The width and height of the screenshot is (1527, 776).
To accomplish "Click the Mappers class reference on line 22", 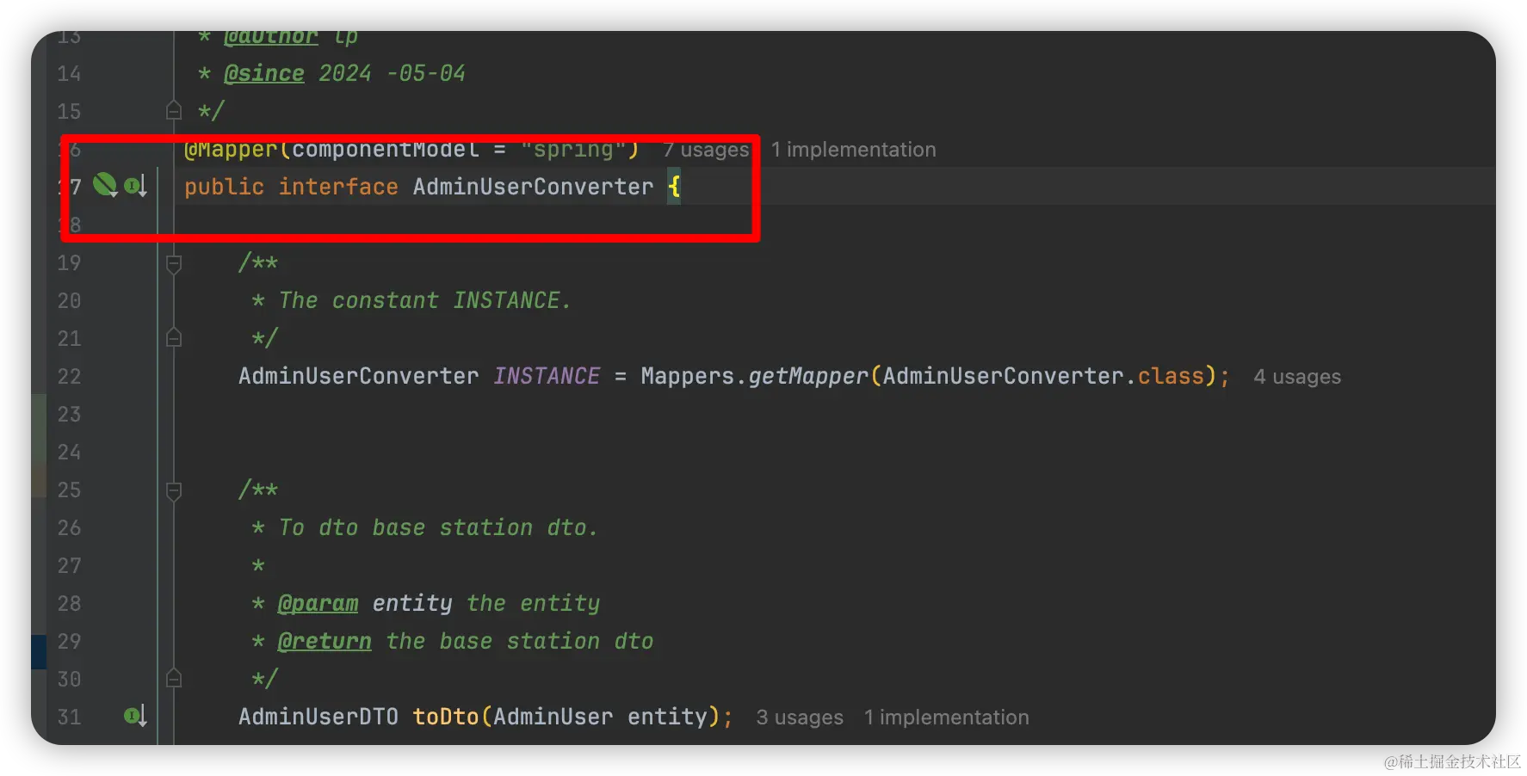I will (x=688, y=376).
